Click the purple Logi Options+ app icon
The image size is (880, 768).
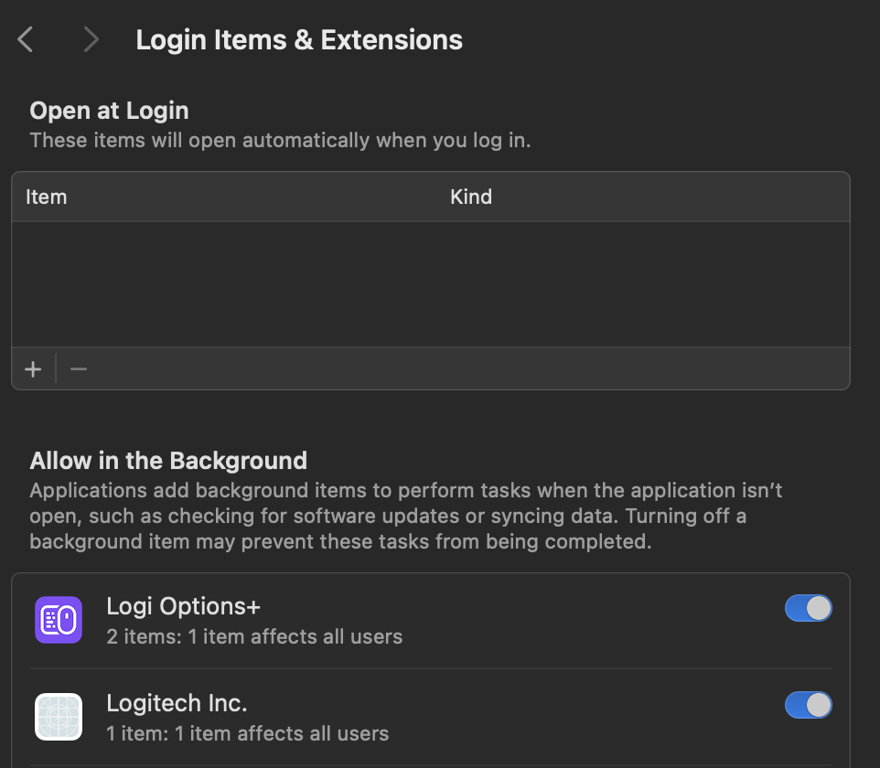pyautogui.click(x=59, y=620)
